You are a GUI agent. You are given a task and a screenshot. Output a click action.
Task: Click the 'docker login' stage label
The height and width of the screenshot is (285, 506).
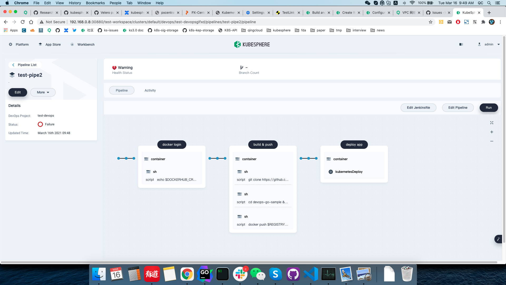tap(172, 145)
